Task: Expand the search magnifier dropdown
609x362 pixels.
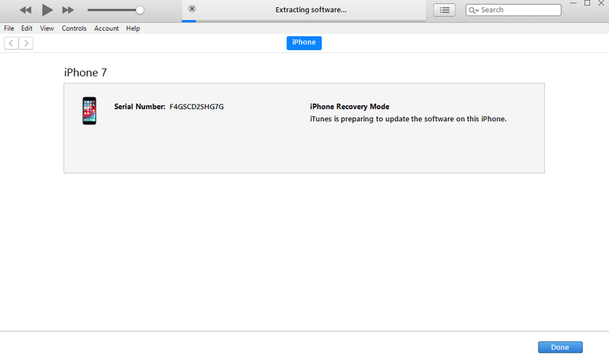Action: (473, 10)
